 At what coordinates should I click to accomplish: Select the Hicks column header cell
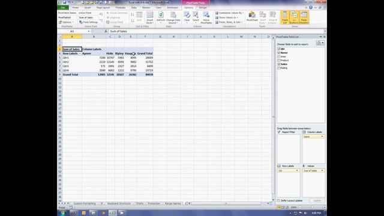[110, 53]
